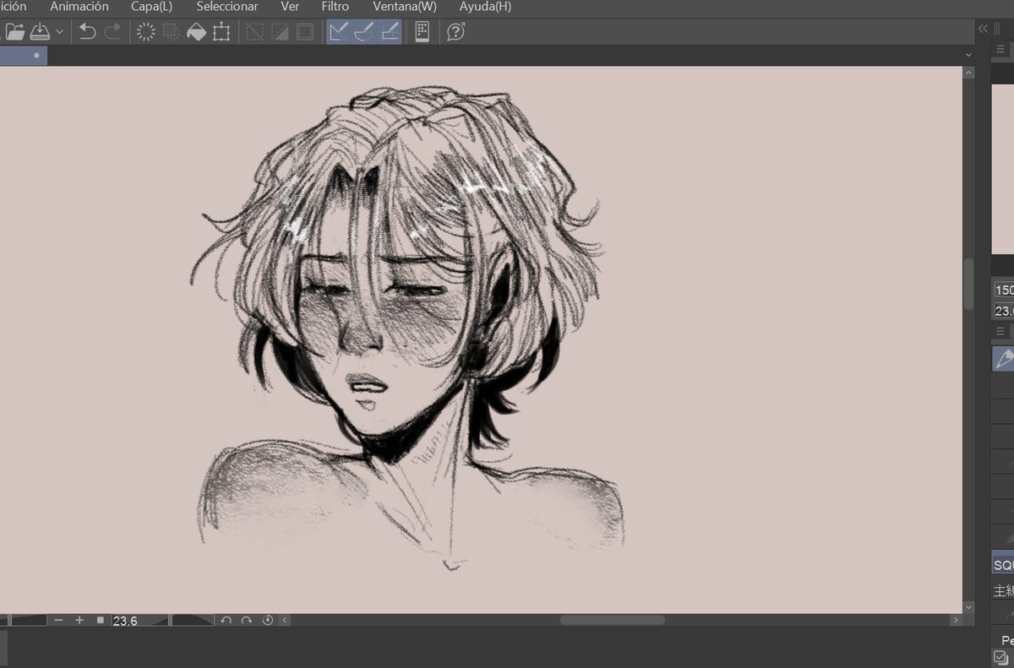Zoom out with the minus button
Image resolution: width=1014 pixels, height=668 pixels.
[x=58, y=620]
